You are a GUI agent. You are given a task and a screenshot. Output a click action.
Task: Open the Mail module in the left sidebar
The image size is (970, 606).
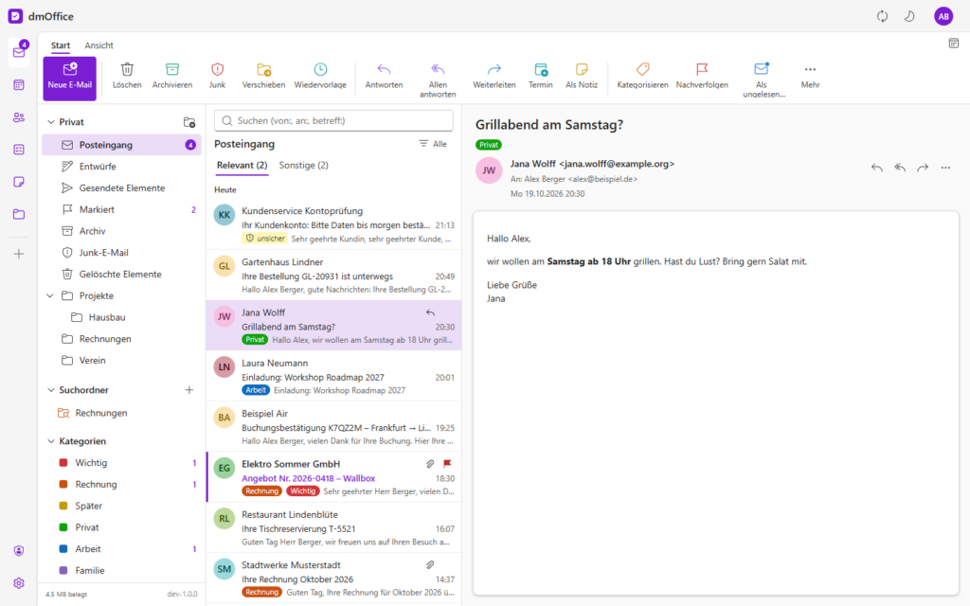pyautogui.click(x=19, y=52)
